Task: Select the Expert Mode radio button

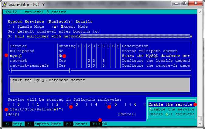Action: click(70, 26)
